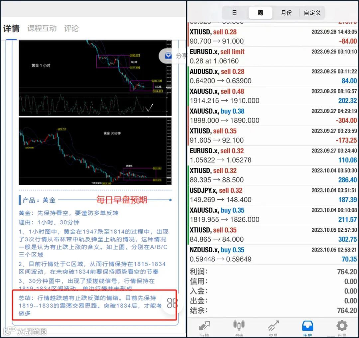Select the USDJPY.x sell 0.32 trade row
Screen dimensions: 359x338
tap(273, 195)
